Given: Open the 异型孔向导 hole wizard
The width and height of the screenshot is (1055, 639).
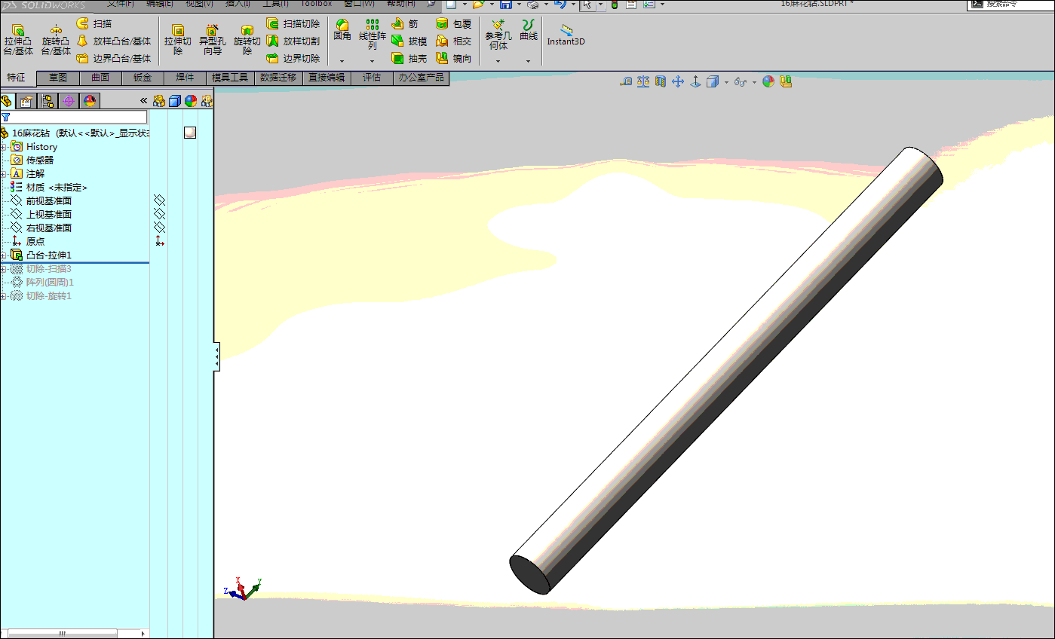Looking at the screenshot, I should click(x=213, y=40).
